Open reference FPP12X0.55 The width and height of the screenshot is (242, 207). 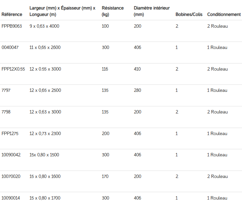point(13,69)
